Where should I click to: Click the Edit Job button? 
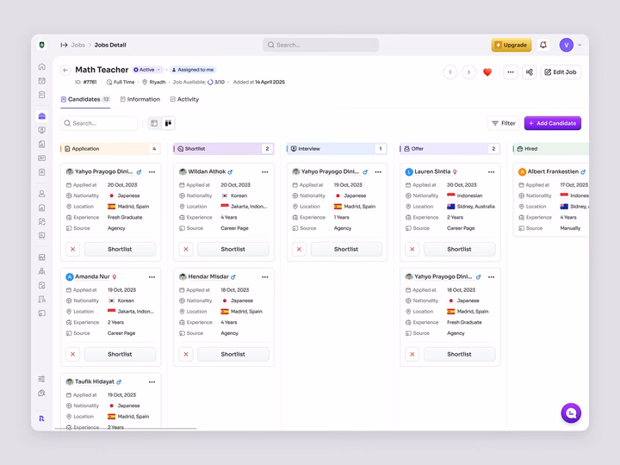[x=561, y=72]
